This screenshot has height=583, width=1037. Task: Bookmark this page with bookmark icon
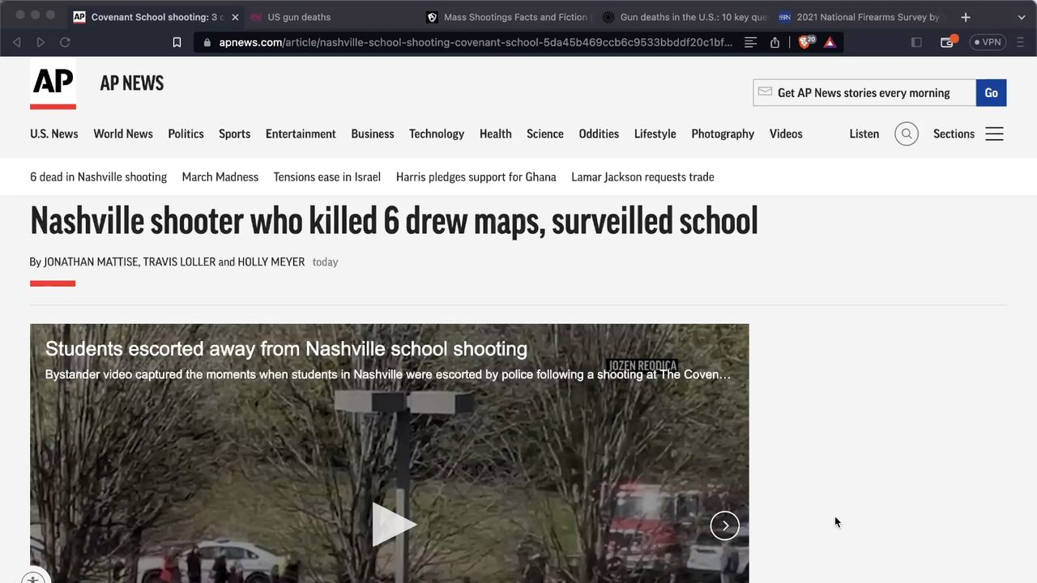point(177,42)
